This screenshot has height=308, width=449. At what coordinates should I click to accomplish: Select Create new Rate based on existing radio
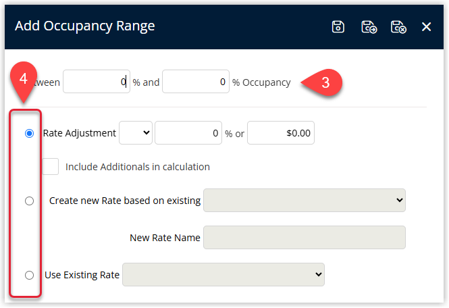(x=29, y=201)
